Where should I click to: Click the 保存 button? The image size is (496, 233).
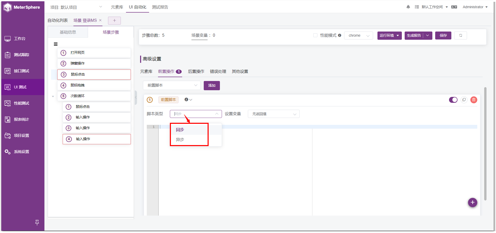click(443, 35)
